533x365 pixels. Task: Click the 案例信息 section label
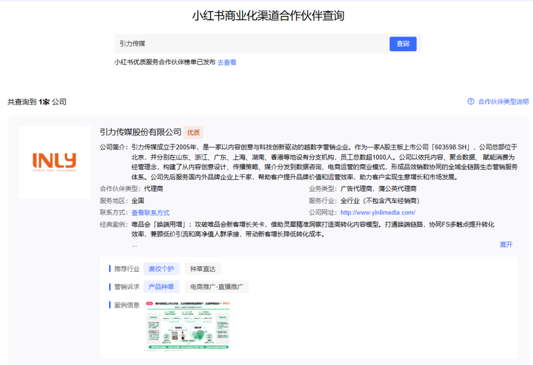tap(127, 305)
